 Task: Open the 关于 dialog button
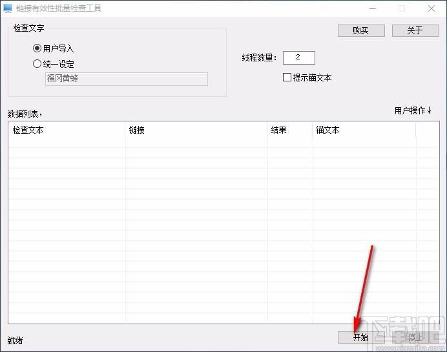(x=415, y=30)
